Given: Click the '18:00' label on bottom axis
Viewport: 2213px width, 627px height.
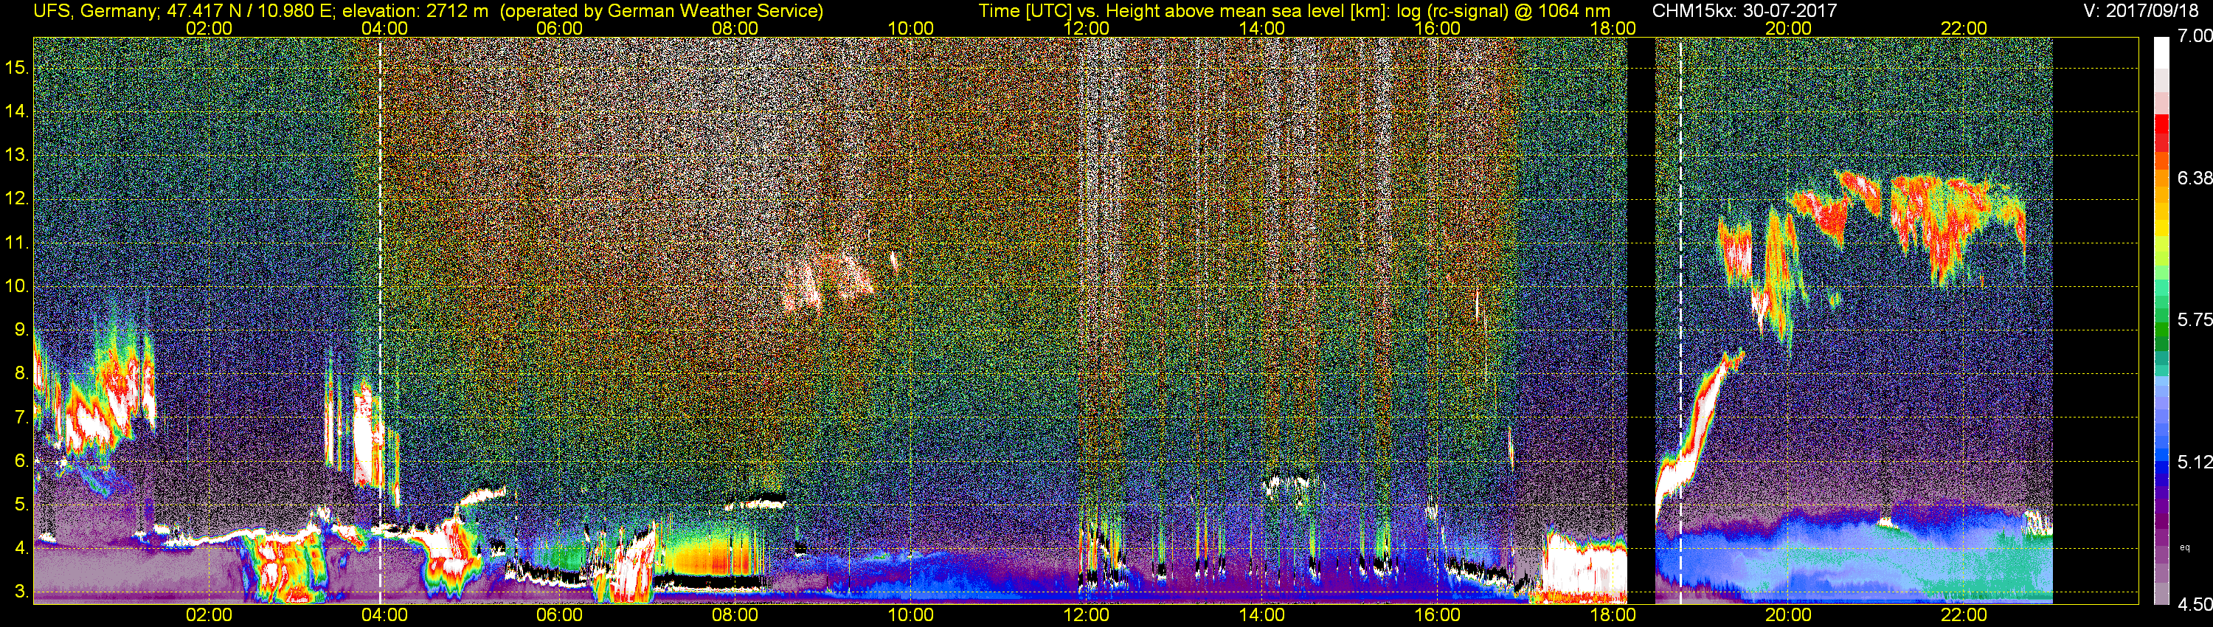Looking at the screenshot, I should point(1613,615).
